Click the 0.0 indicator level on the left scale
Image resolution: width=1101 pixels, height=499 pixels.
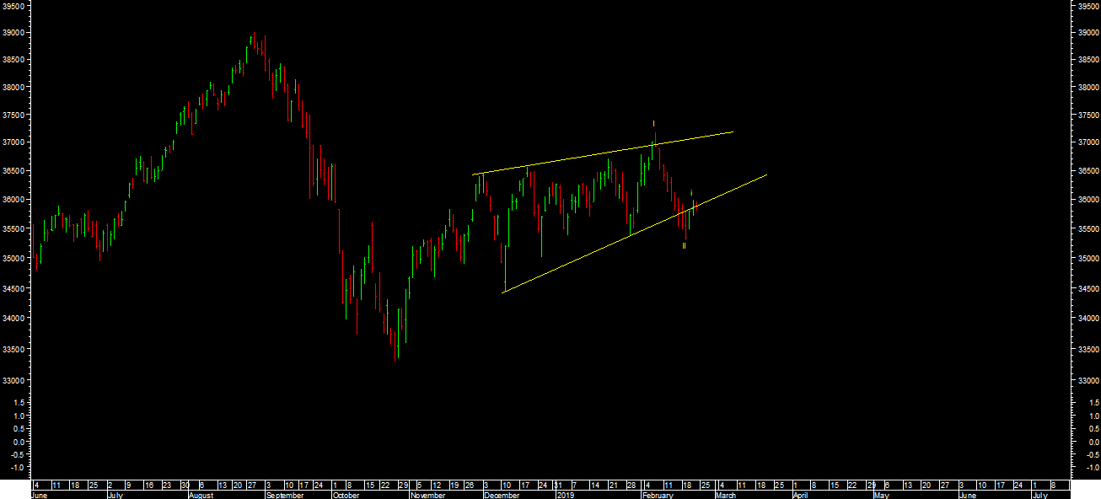(17, 442)
